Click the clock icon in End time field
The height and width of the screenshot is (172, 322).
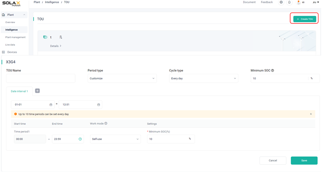[80, 139]
